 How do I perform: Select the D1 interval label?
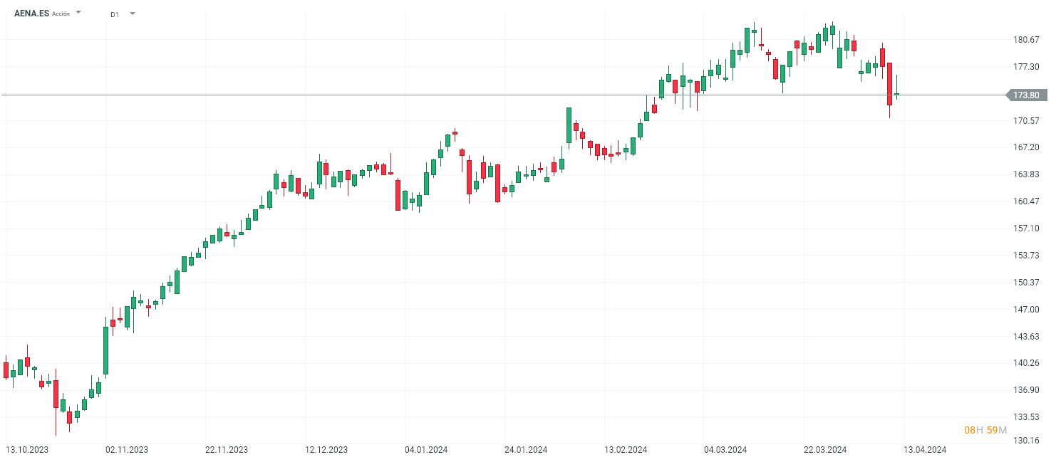pos(115,14)
